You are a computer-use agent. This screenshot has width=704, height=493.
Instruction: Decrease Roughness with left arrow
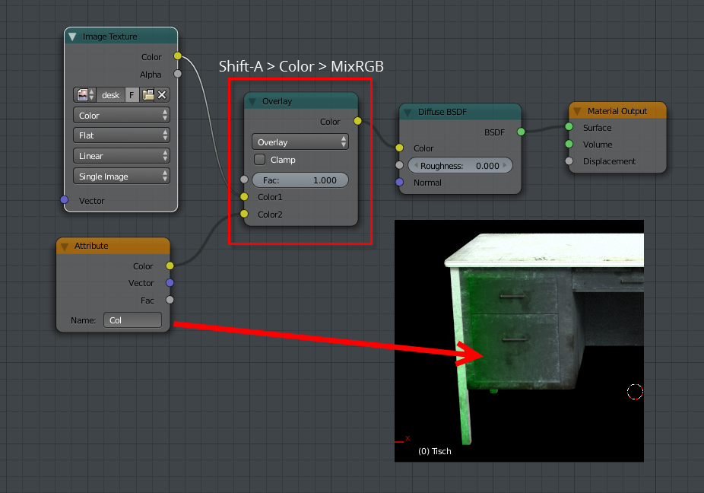[x=416, y=165]
